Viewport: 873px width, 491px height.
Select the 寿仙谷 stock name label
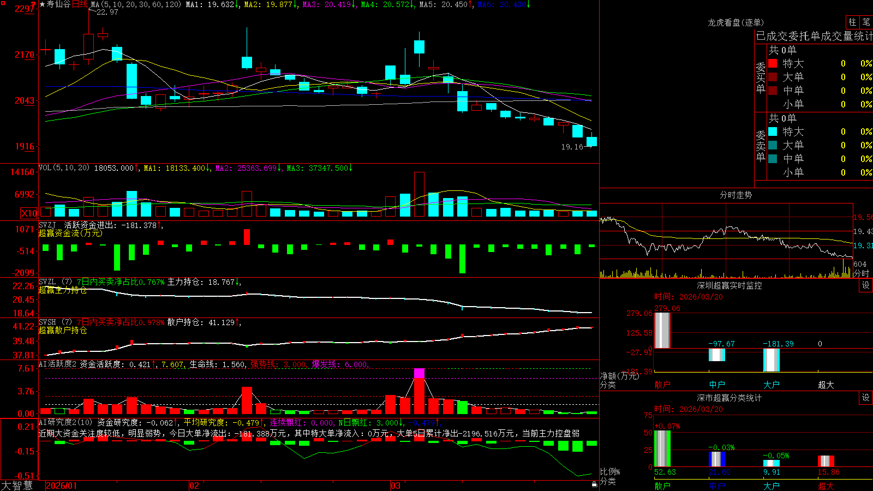click(58, 4)
